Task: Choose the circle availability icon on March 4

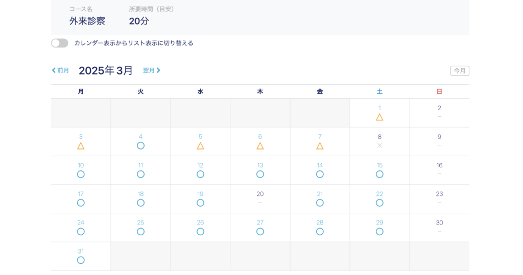Action: [x=140, y=146]
